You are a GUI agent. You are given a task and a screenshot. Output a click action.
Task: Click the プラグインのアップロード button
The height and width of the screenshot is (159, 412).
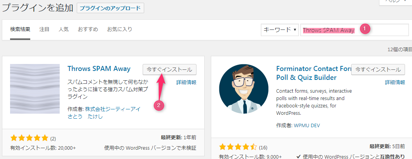click(110, 8)
